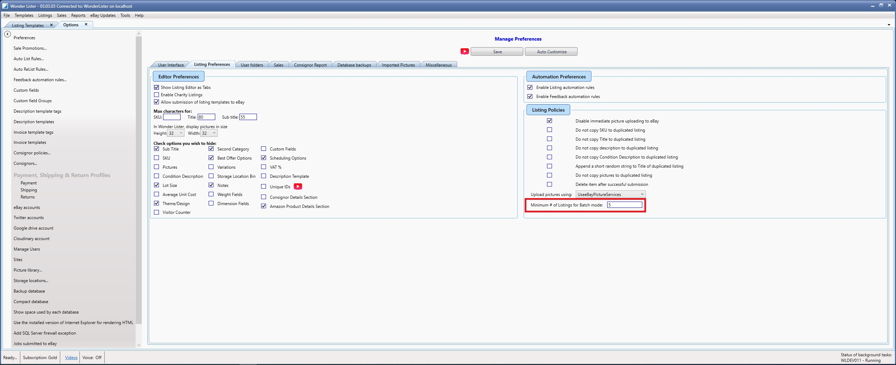Toggle the Notes hide option
The image size is (896, 365).
(x=211, y=185)
